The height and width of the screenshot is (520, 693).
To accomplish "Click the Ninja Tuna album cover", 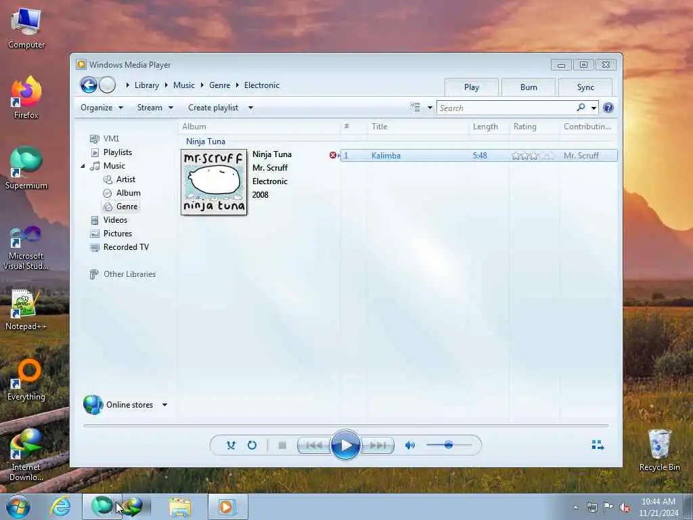I will click(x=214, y=182).
